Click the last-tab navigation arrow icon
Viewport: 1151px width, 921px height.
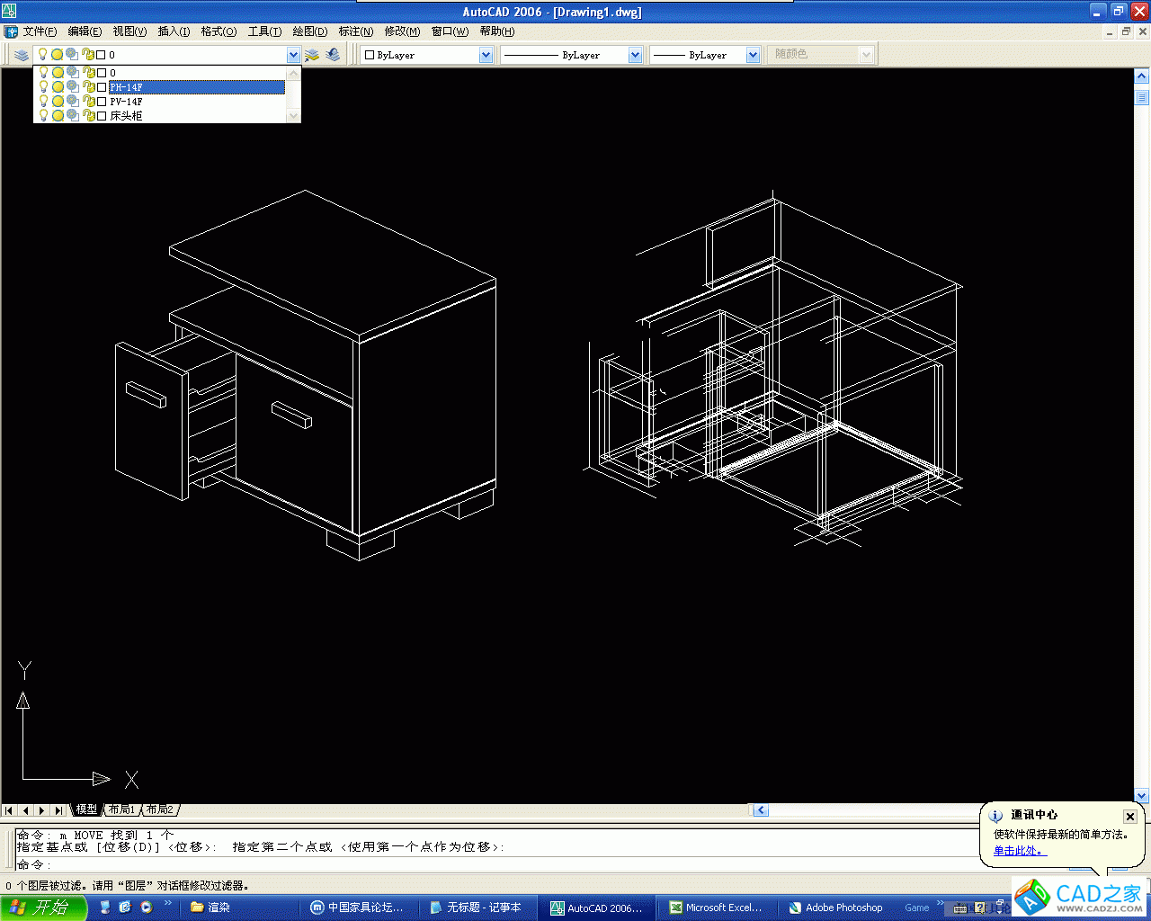(58, 810)
